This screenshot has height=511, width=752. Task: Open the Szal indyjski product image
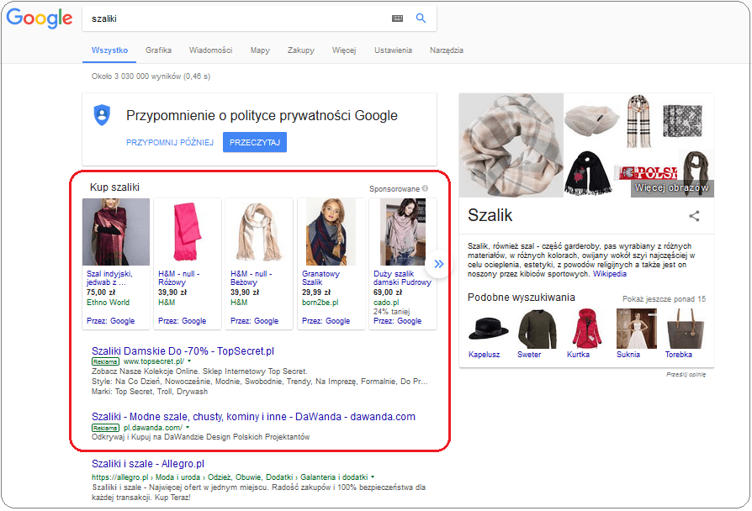pos(116,232)
